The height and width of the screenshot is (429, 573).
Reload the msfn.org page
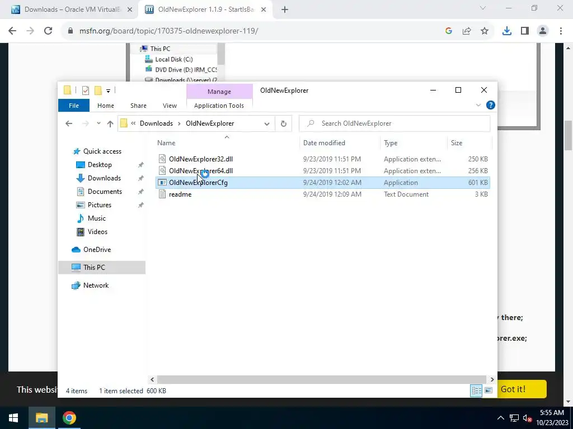(x=48, y=31)
